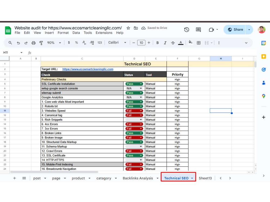Viewport: 270px width, 202px height.
Task: Open the Google Sheets home icon
Action: point(8,30)
